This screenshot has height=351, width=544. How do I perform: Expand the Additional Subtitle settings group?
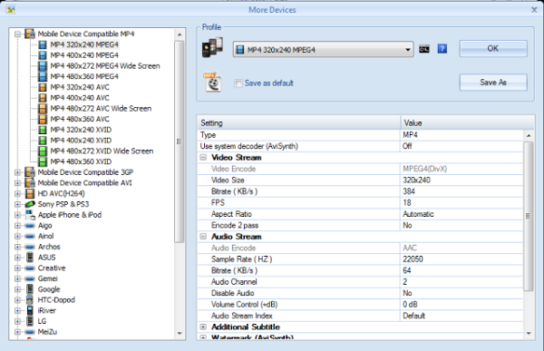[203, 327]
